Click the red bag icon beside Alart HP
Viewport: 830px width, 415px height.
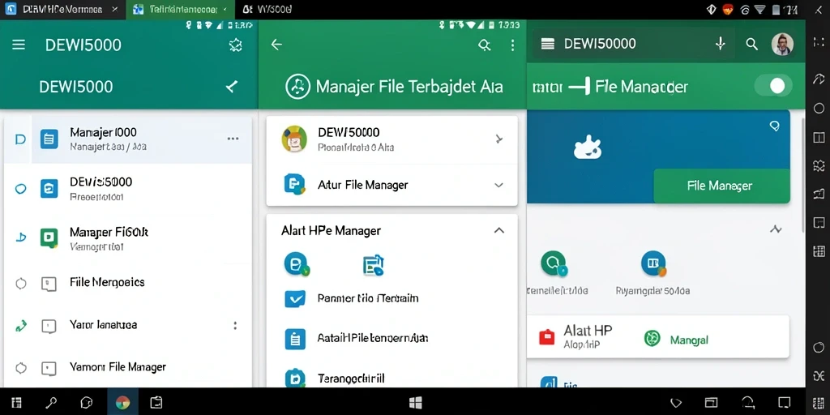tap(546, 337)
